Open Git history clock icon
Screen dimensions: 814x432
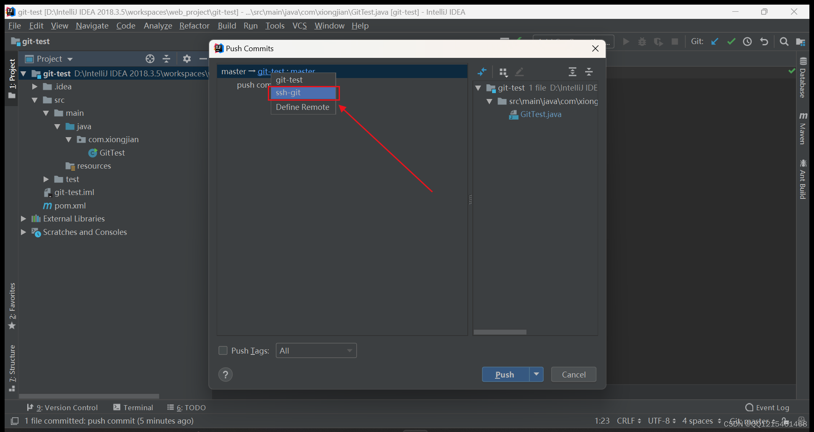(x=747, y=42)
